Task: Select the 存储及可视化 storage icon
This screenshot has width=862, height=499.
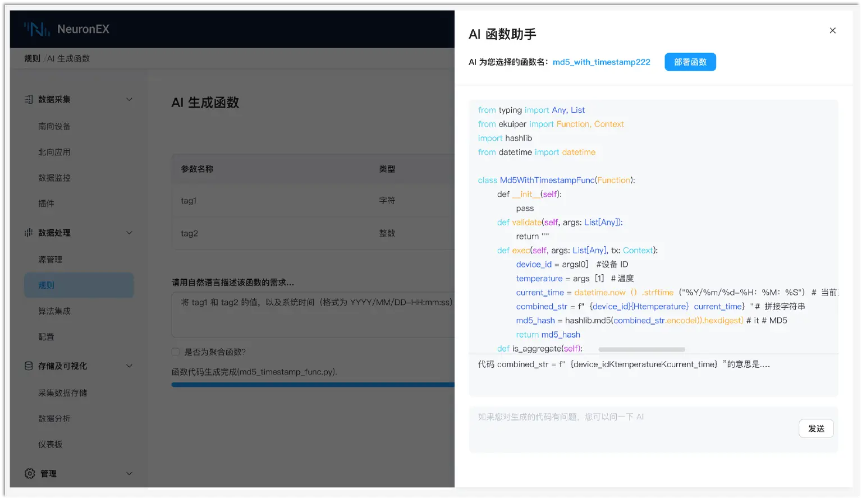Action: (x=29, y=366)
